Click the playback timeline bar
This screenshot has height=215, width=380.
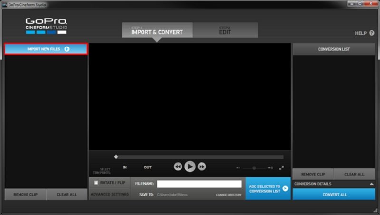tap(199, 157)
